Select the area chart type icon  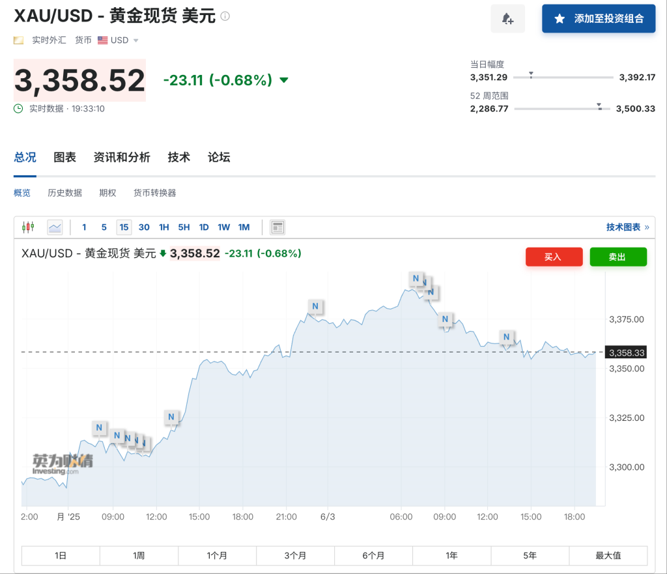tap(55, 227)
